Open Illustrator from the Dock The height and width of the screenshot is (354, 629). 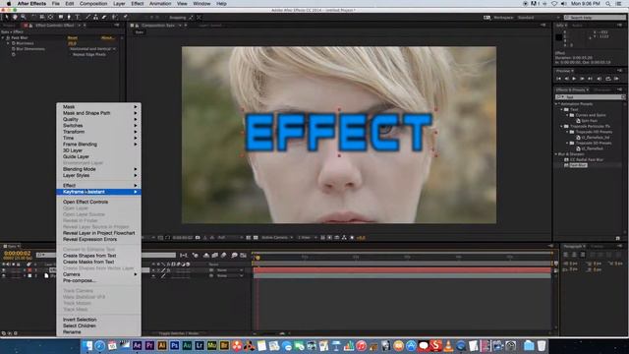click(x=162, y=345)
